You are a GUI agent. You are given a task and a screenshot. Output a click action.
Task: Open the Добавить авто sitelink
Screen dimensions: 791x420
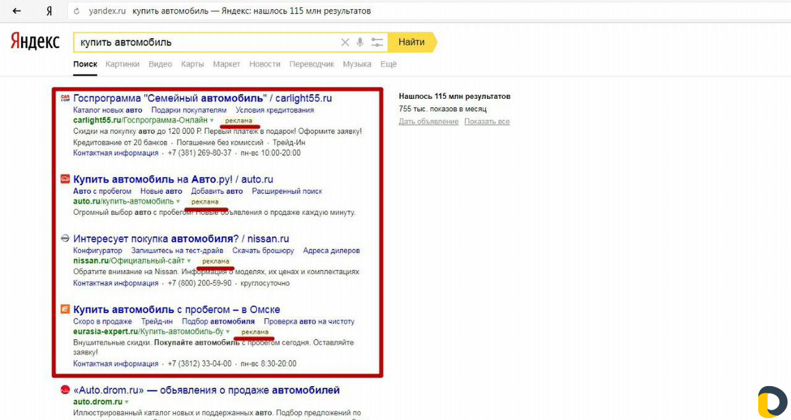point(217,191)
